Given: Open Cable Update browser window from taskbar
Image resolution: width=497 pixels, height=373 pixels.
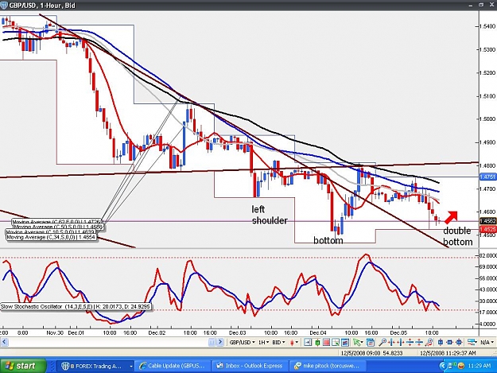Looking at the screenshot, I should 173,366.
